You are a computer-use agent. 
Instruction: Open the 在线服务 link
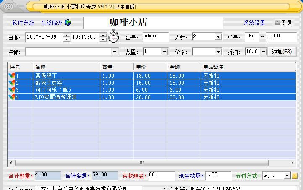coord(51,23)
